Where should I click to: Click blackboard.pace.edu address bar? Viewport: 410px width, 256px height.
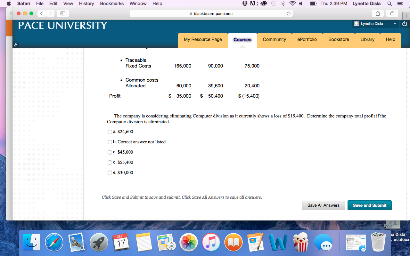(211, 14)
